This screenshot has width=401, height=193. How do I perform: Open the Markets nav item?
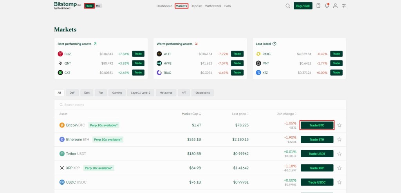coord(182,6)
